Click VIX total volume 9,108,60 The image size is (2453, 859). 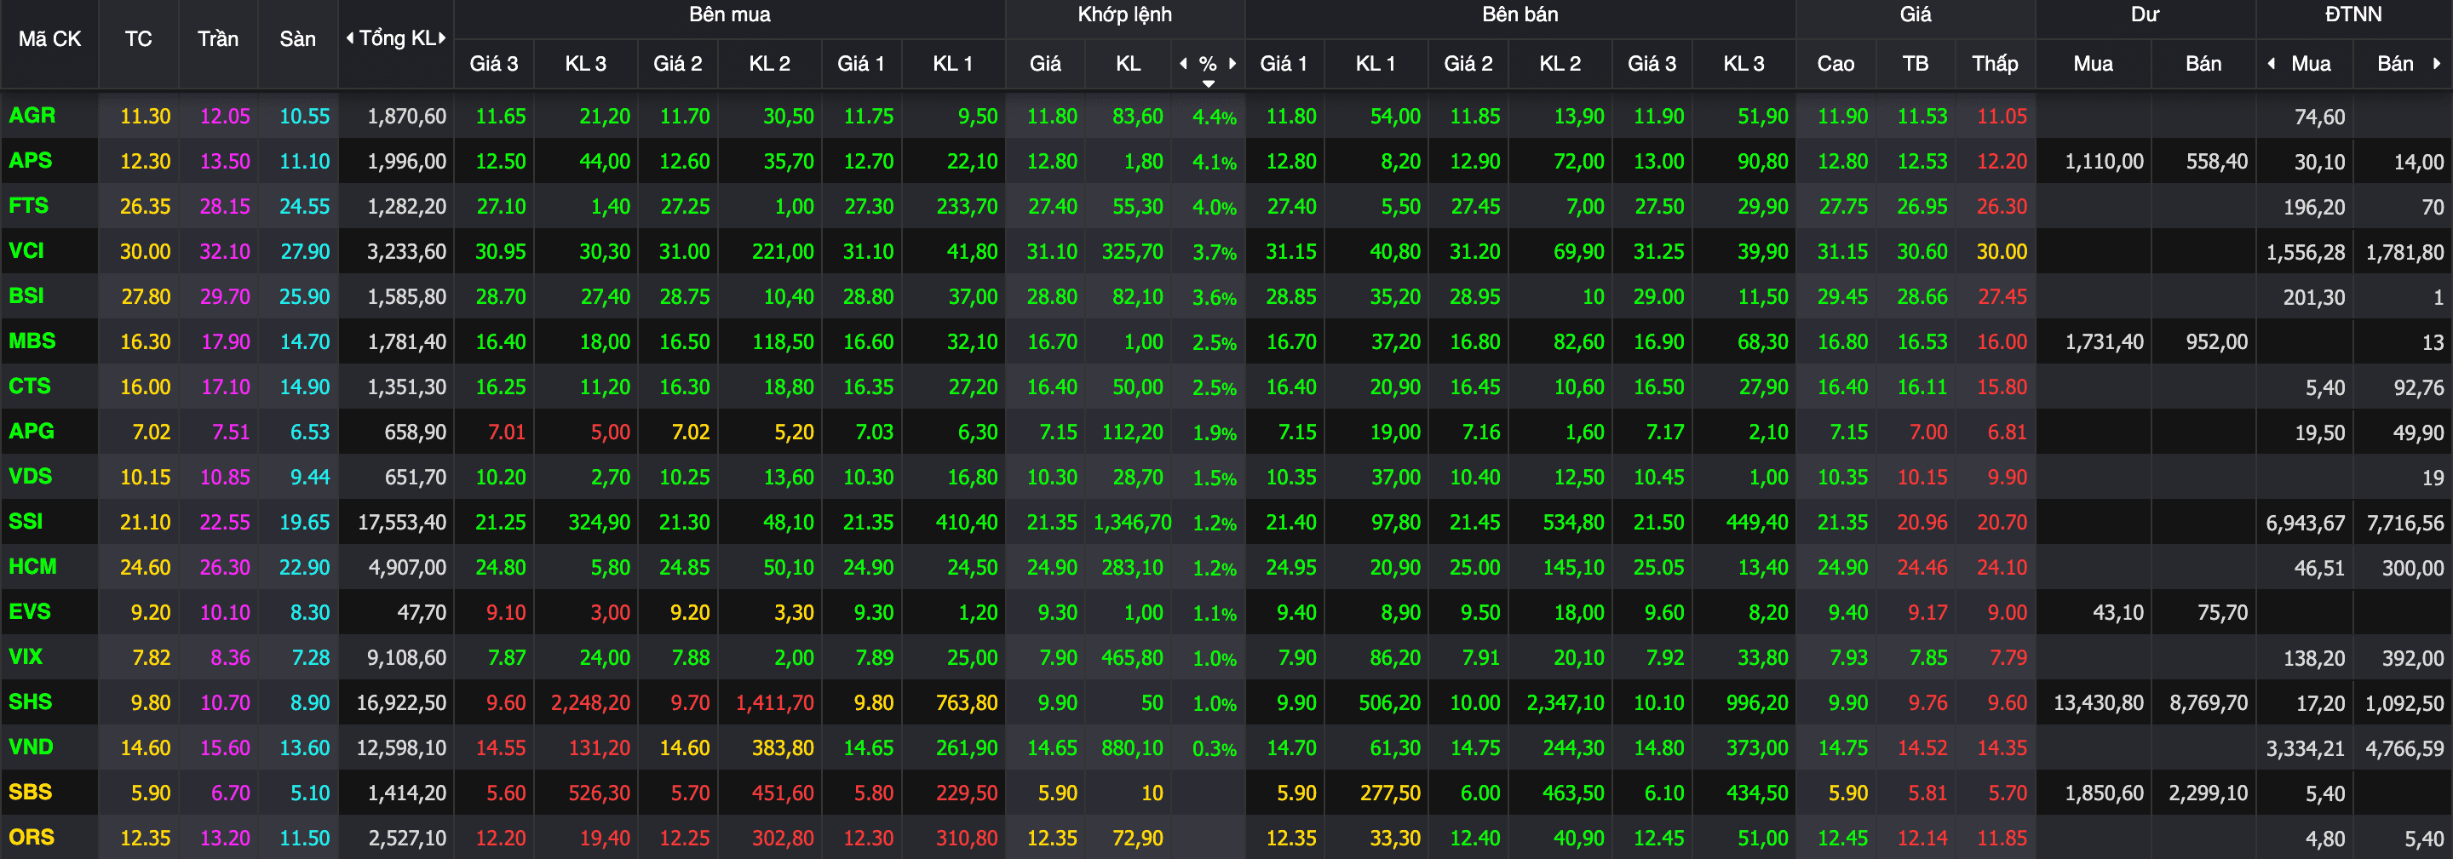[x=406, y=657]
